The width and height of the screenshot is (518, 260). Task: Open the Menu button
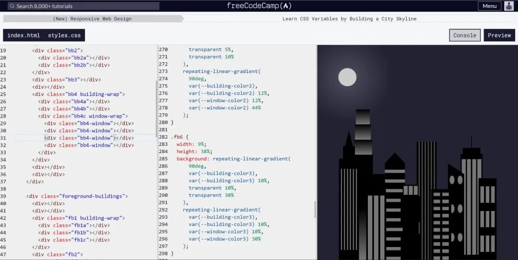pos(489,6)
